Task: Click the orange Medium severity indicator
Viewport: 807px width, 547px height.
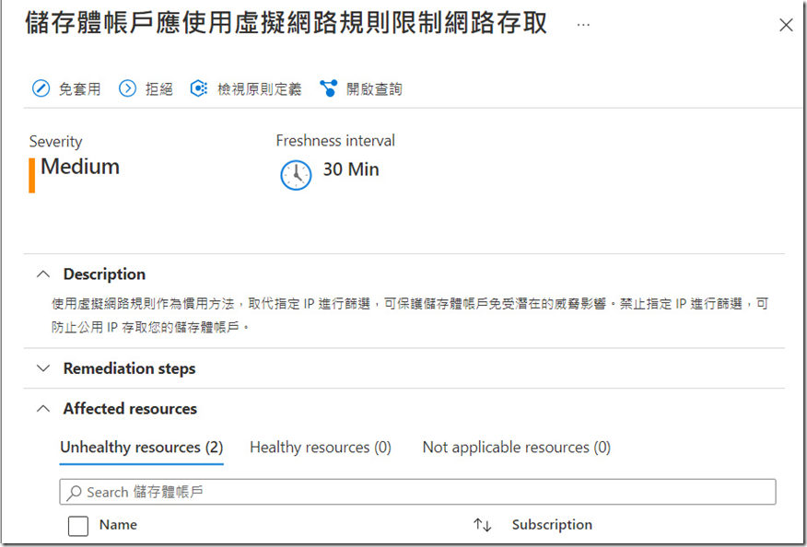Action: [x=32, y=174]
